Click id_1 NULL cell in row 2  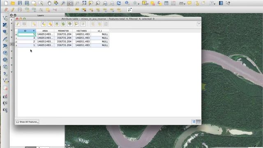click(100, 42)
